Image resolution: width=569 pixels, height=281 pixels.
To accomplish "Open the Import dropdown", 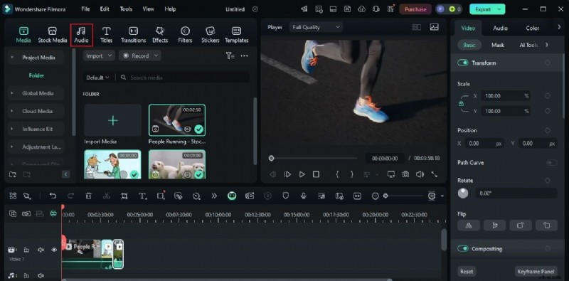I will coord(99,55).
